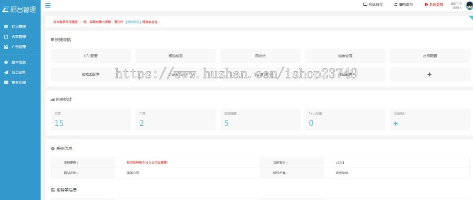This screenshot has width=473, height=200.
Task: Click the 后台管理 logo
Action: pyautogui.click(x=19, y=9)
